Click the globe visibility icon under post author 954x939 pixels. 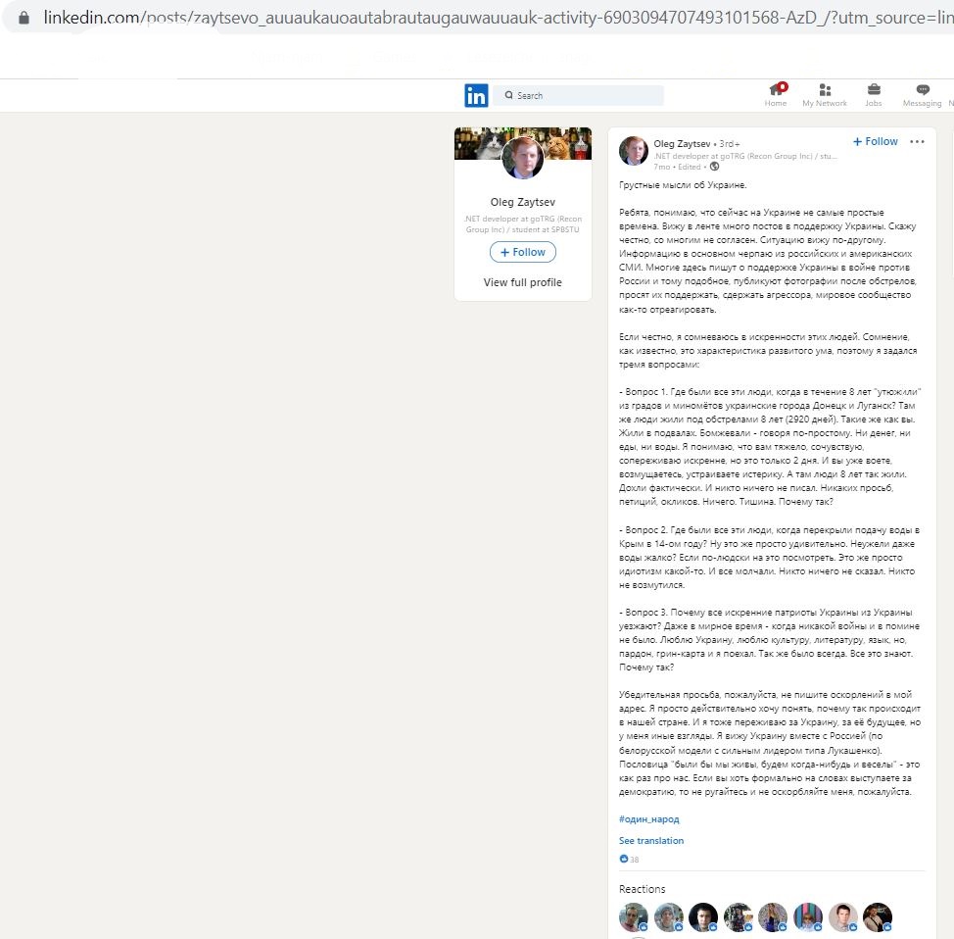coord(714,167)
